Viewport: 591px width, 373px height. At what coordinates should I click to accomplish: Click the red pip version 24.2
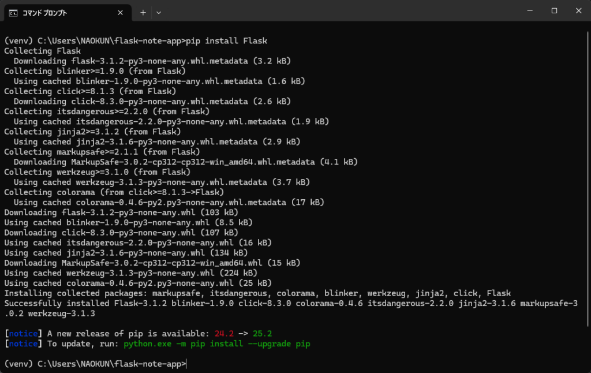coord(224,334)
